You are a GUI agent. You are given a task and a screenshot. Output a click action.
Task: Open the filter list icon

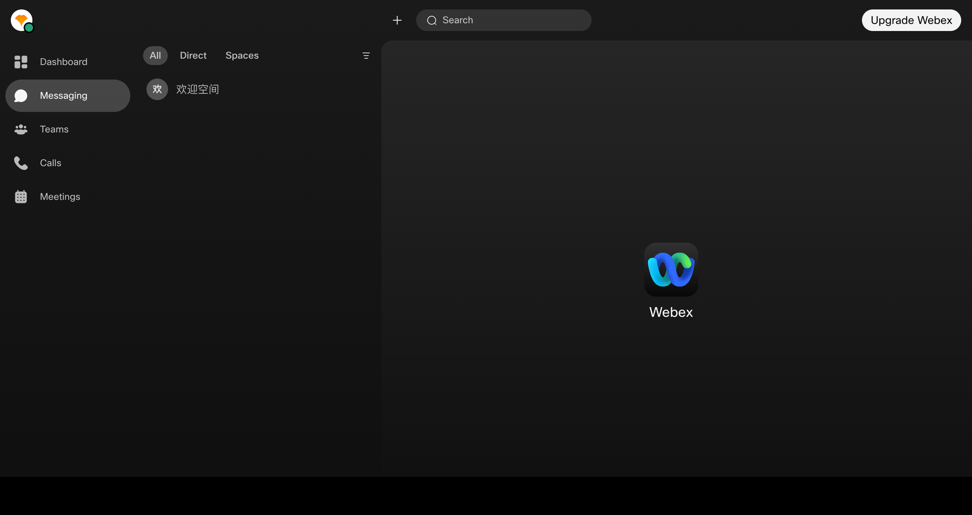pyautogui.click(x=366, y=56)
